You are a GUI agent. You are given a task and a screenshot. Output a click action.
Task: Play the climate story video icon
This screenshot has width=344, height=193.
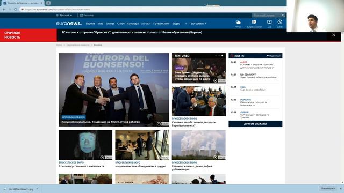tap(216, 157)
